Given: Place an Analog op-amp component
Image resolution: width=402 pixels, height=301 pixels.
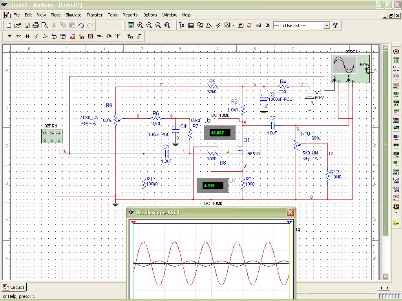Looking at the screenshot, I should (46, 36).
